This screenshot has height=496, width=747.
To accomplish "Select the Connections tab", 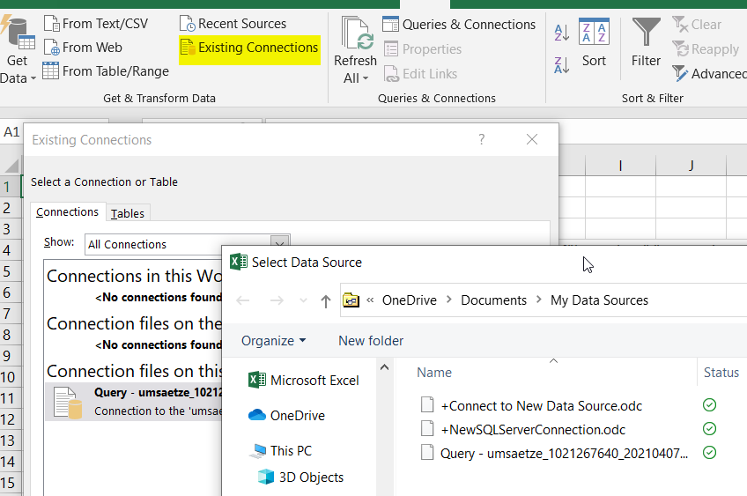I will point(68,212).
